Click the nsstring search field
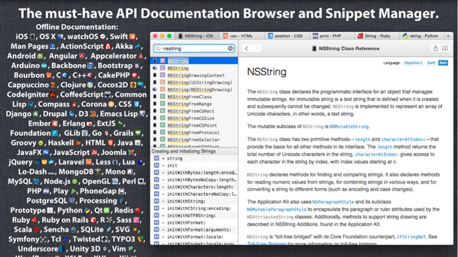Viewport: 458px width, 257px height. point(194,48)
